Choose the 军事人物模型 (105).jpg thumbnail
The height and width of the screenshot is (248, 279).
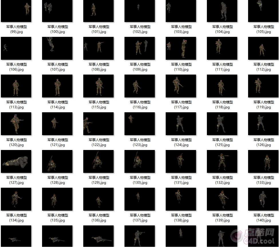click(263, 11)
